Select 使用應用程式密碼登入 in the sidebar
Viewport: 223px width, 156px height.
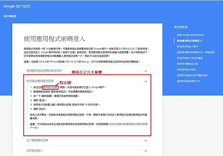(190, 41)
